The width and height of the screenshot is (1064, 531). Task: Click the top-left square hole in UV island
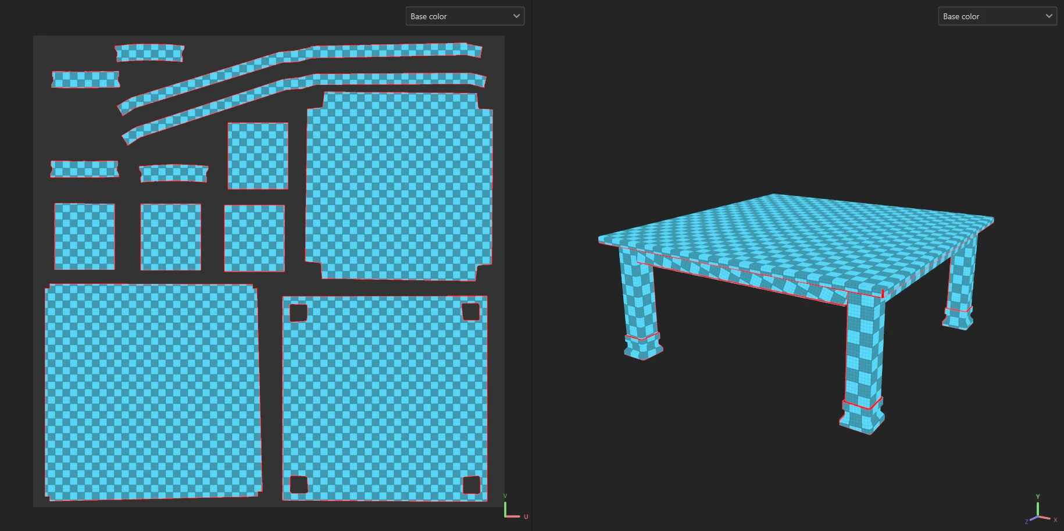point(298,313)
